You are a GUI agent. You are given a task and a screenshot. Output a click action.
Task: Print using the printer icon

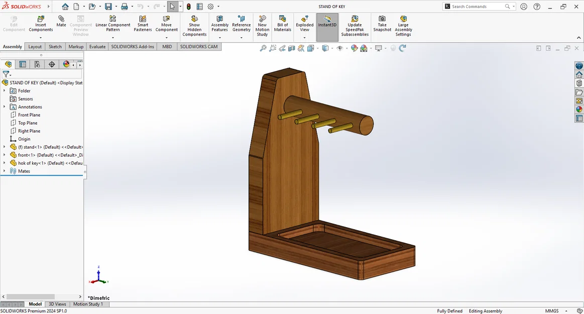pyautogui.click(x=125, y=7)
